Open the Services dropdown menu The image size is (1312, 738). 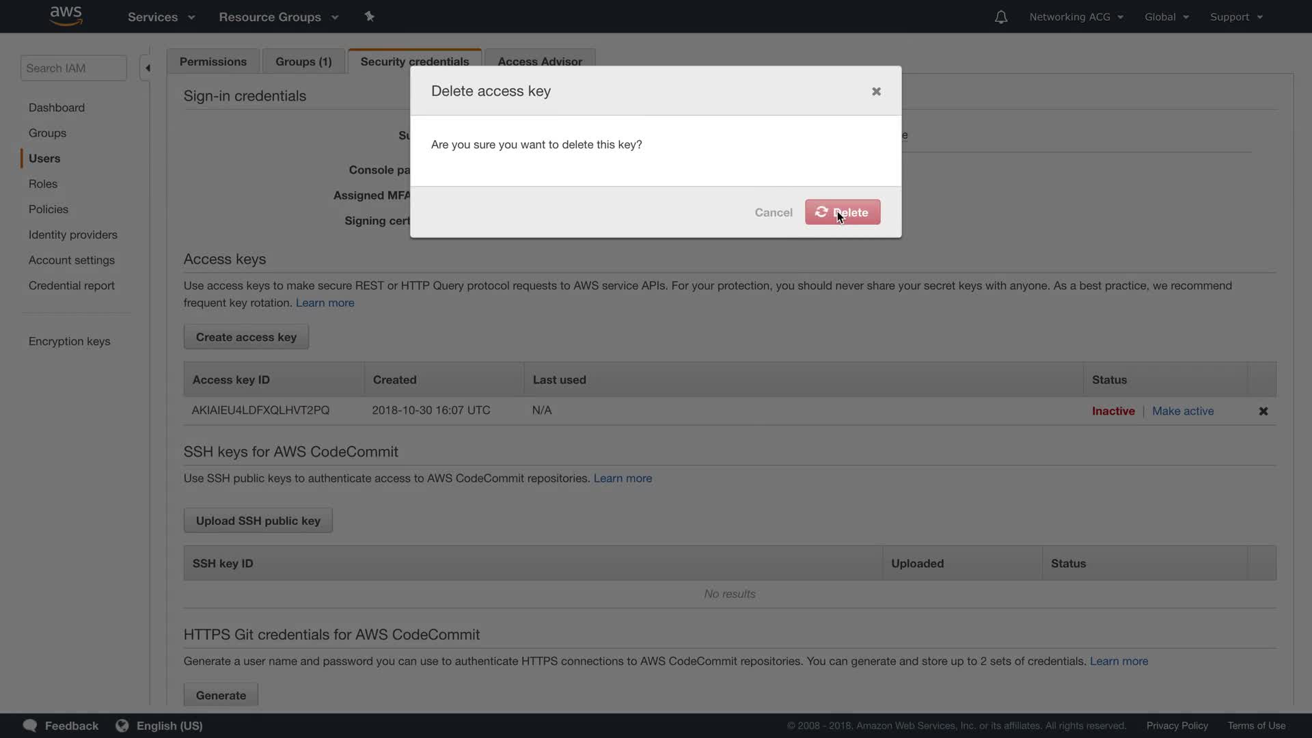[x=161, y=17]
